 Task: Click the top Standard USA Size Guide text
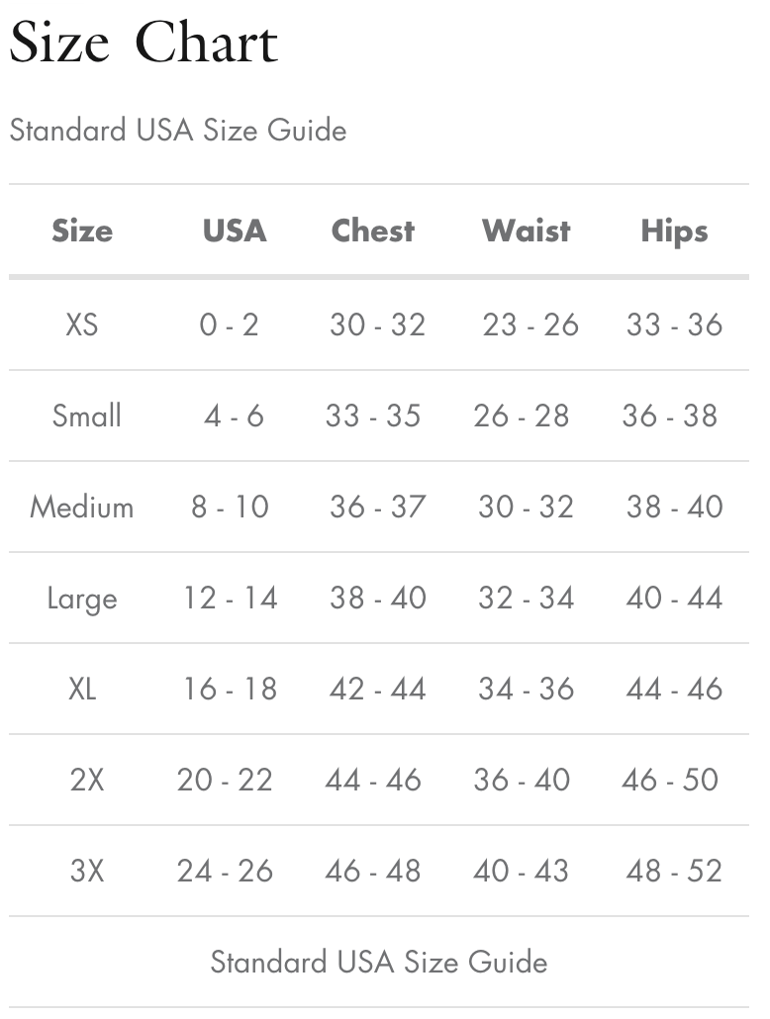click(178, 130)
